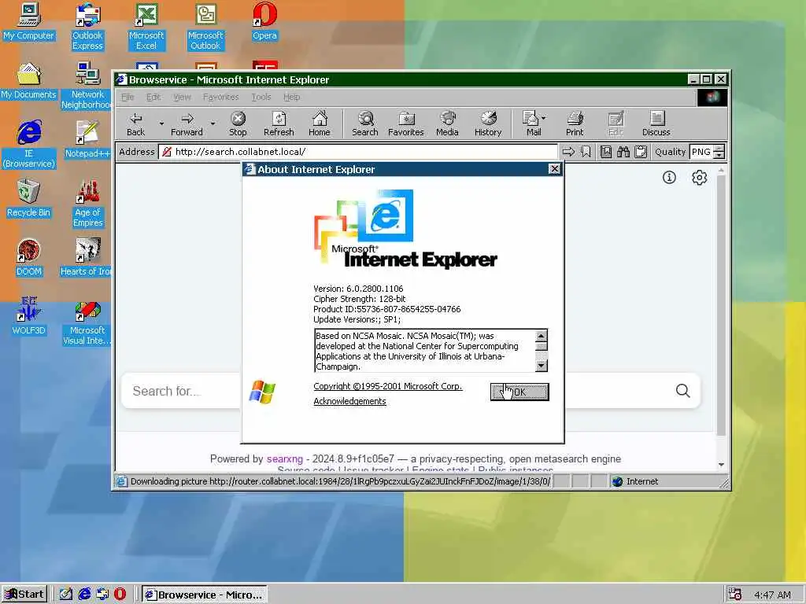
Task: Click the Back button dropdown arrow
Action: point(161,123)
